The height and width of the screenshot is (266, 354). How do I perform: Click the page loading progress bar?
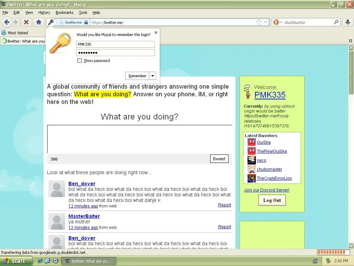[x=334, y=252]
